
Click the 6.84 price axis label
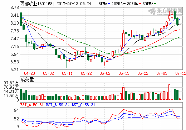coord(15,54)
